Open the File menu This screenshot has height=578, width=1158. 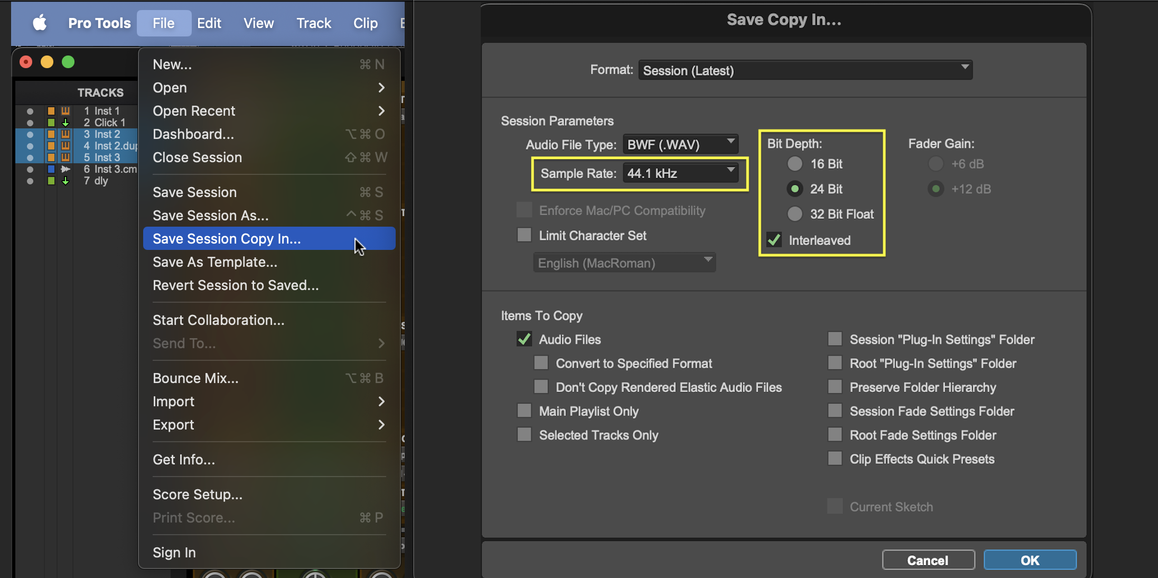click(164, 23)
